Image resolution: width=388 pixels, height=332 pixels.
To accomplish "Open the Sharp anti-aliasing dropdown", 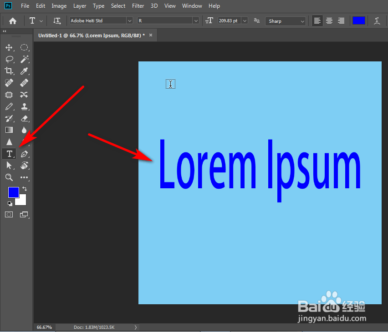I will 286,21.
